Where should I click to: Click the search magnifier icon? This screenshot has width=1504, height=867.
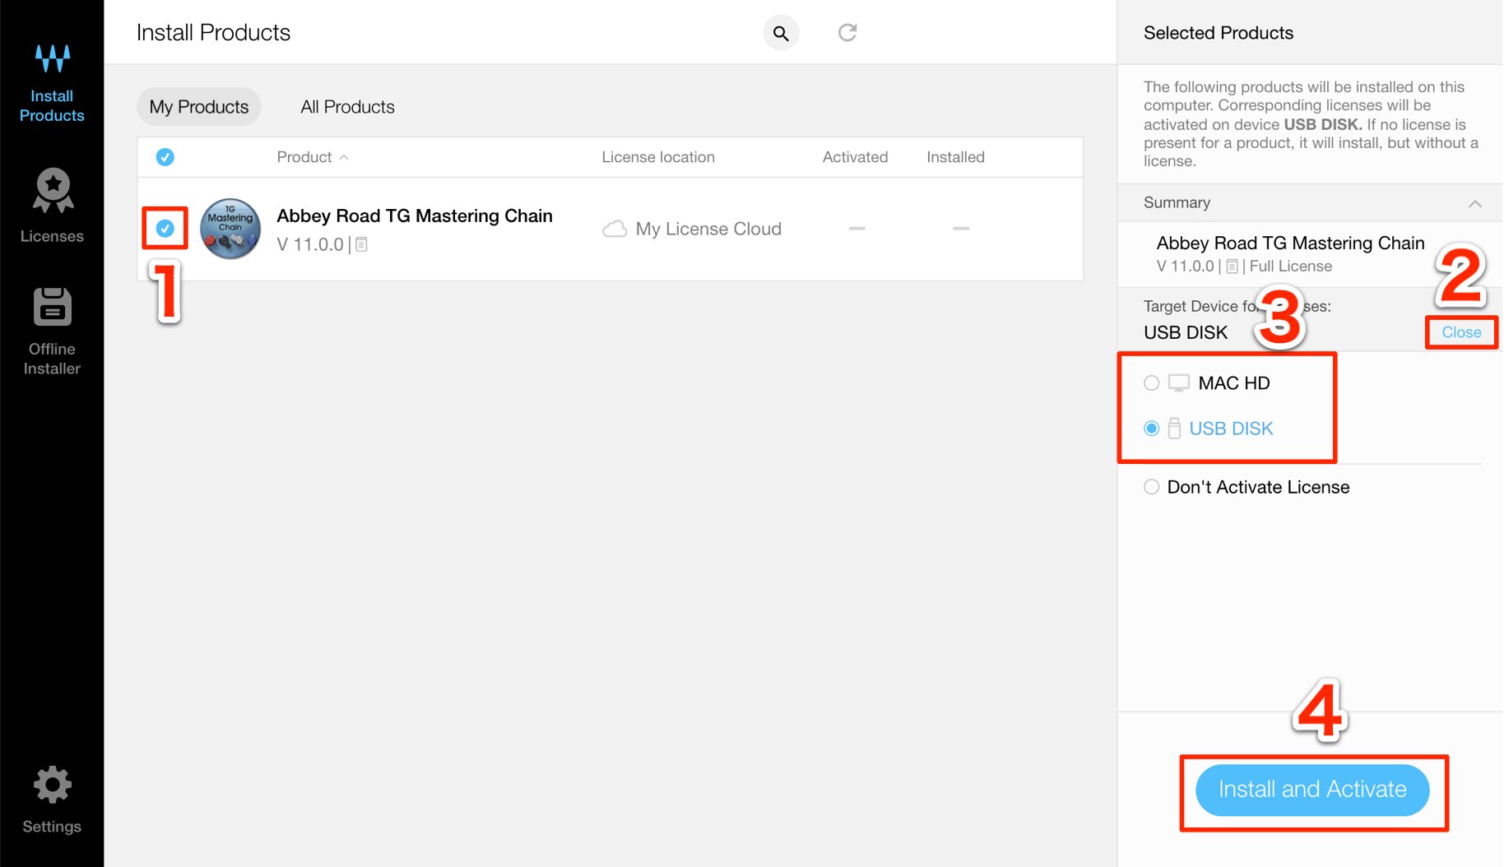point(781,33)
